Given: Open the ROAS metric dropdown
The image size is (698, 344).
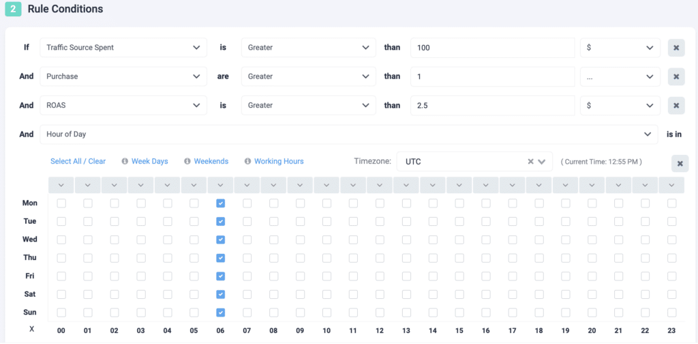Looking at the screenshot, I should [123, 106].
